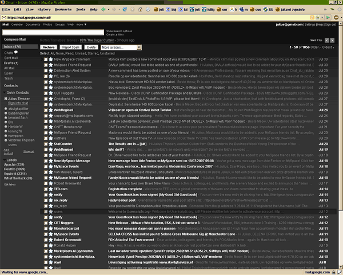
Task: Click the chat bubble icon beside Chats
Action: [16, 52]
